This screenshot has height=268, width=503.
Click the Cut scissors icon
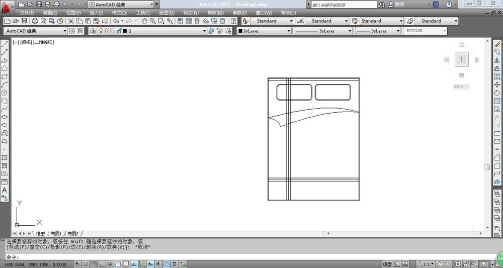click(71, 21)
